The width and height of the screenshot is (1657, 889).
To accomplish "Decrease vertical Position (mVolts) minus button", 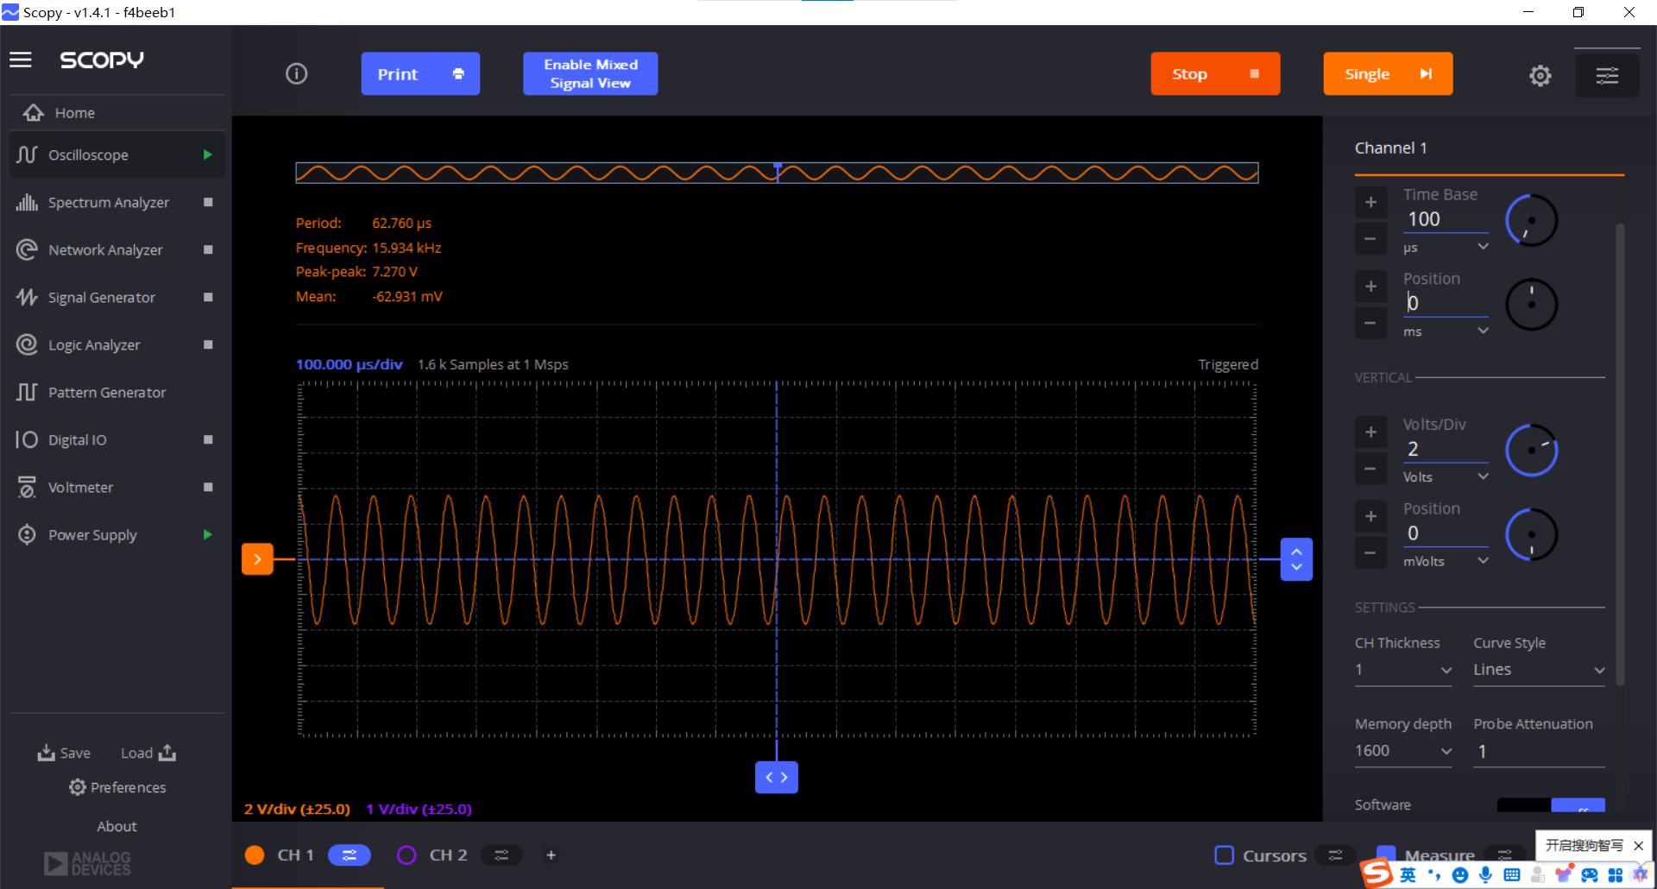I will pyautogui.click(x=1370, y=552).
